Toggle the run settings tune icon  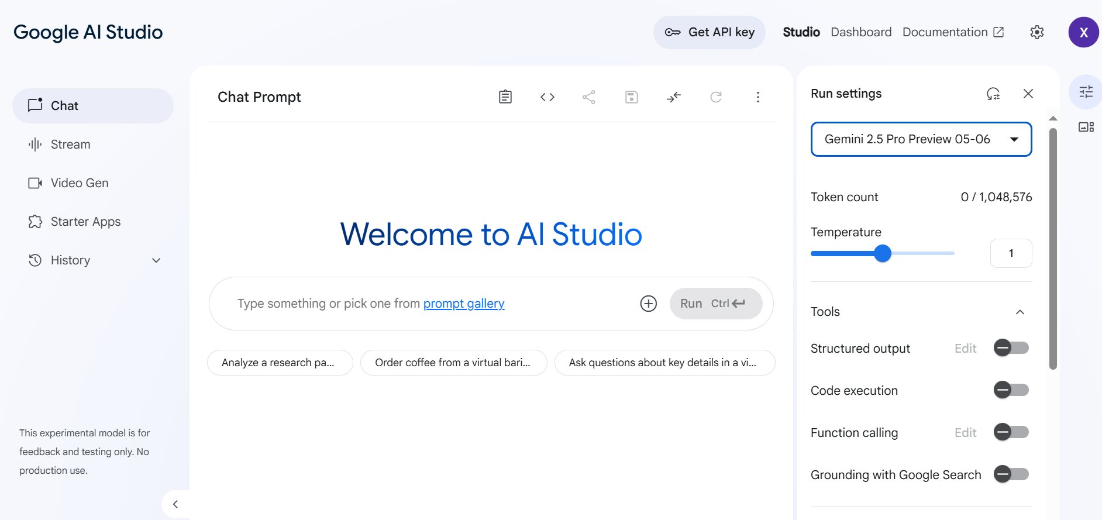click(1086, 92)
